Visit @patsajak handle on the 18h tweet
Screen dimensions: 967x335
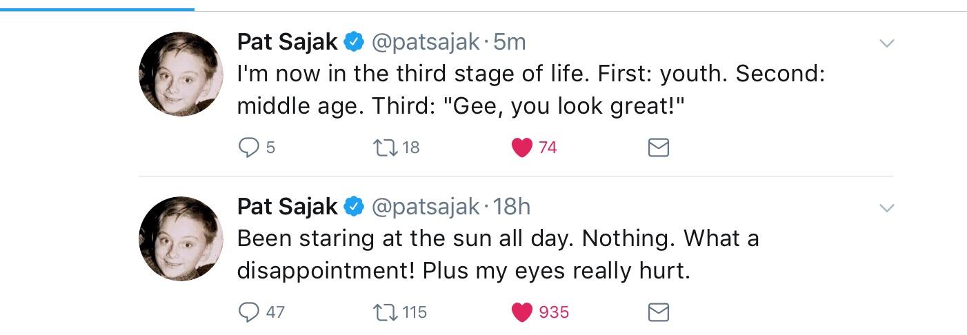426,206
